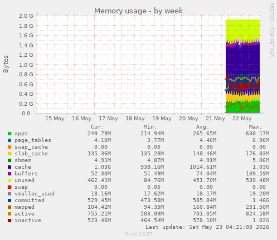Click inactive average value 578.10M
The image size is (277, 240).
[205, 221]
